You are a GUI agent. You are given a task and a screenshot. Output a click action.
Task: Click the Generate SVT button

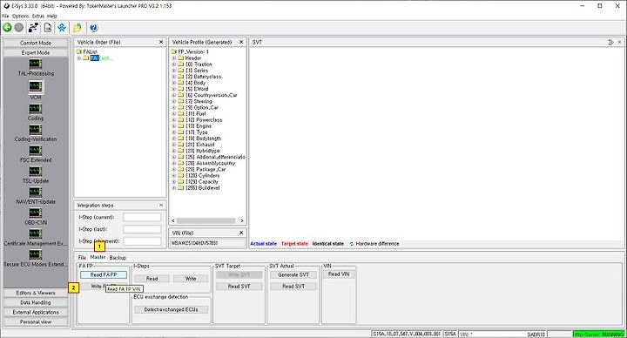[x=293, y=274]
